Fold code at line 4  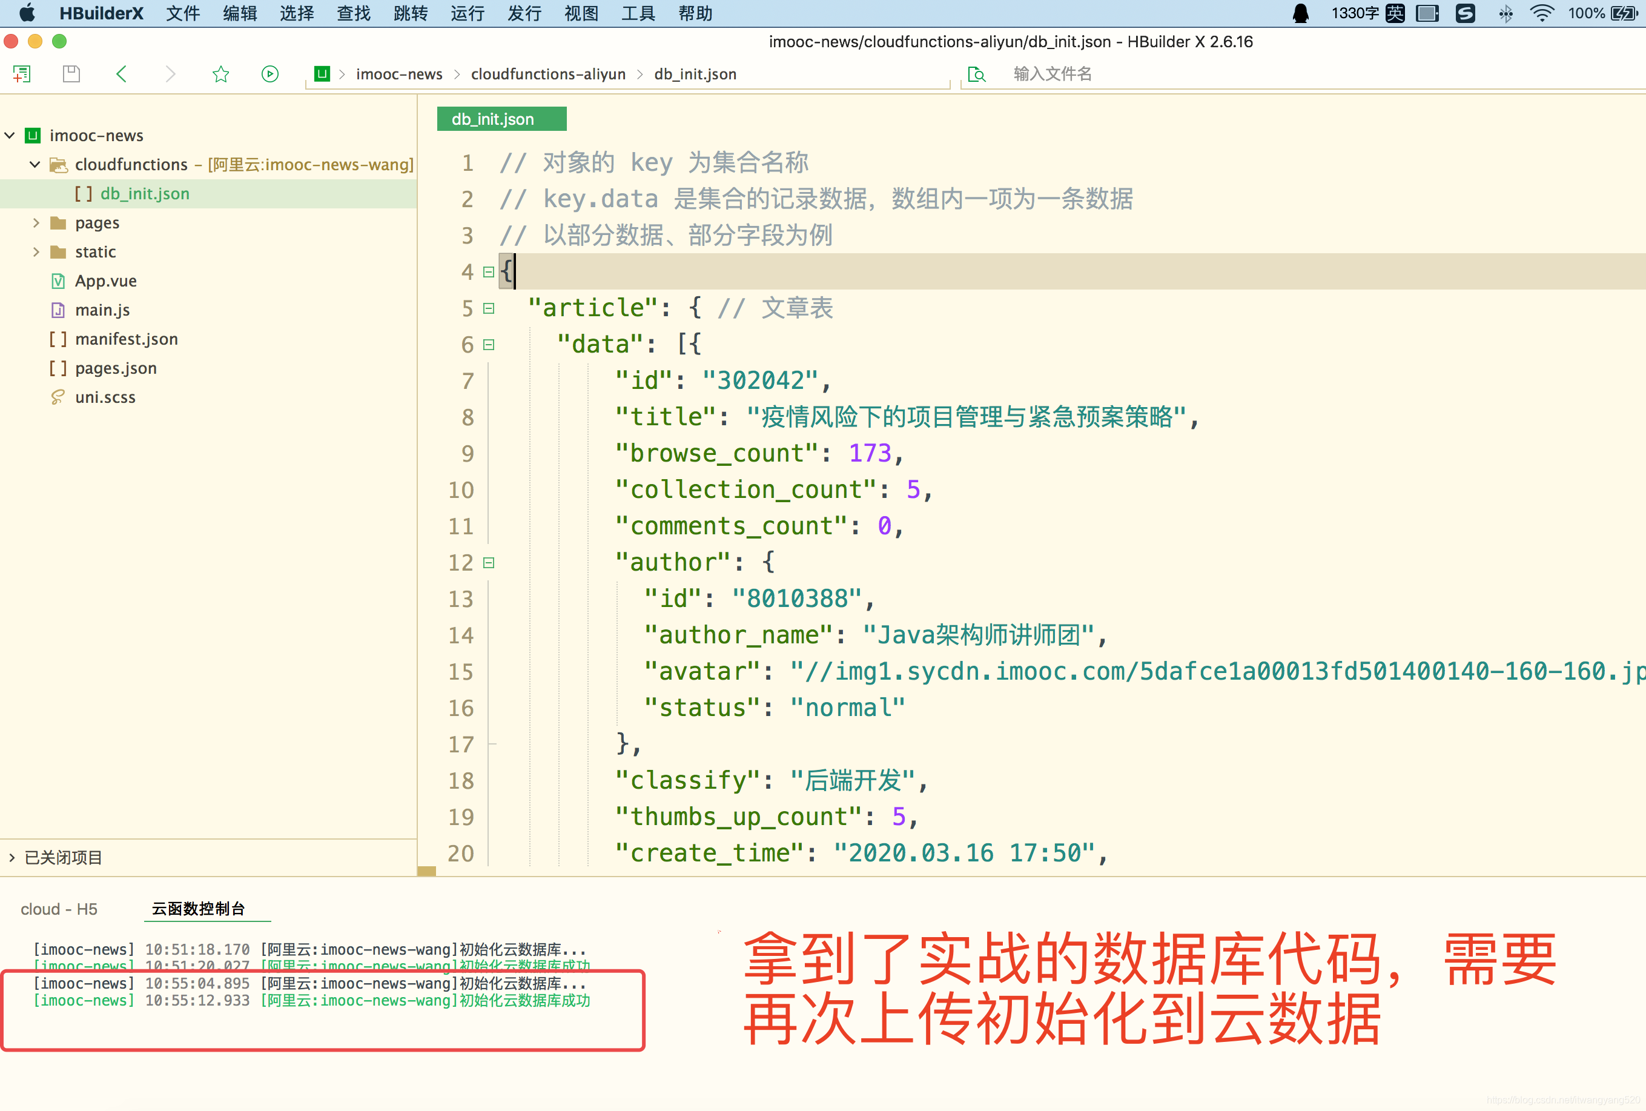pyautogui.click(x=488, y=271)
